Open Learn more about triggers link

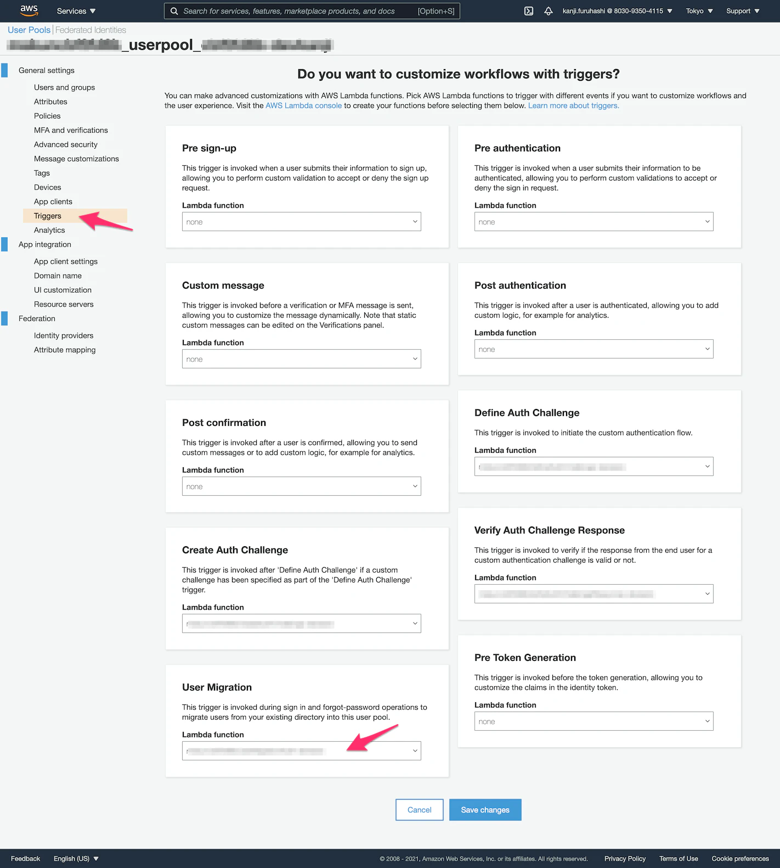tap(574, 105)
